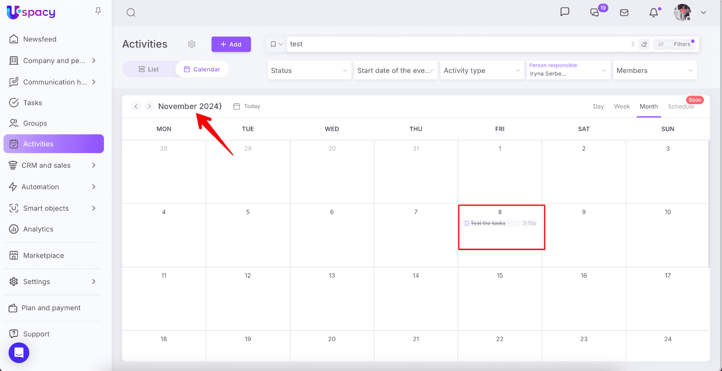Screen dimensions: 722x371
Task: Pin the sidebar with the pin icon
Action: pos(98,11)
